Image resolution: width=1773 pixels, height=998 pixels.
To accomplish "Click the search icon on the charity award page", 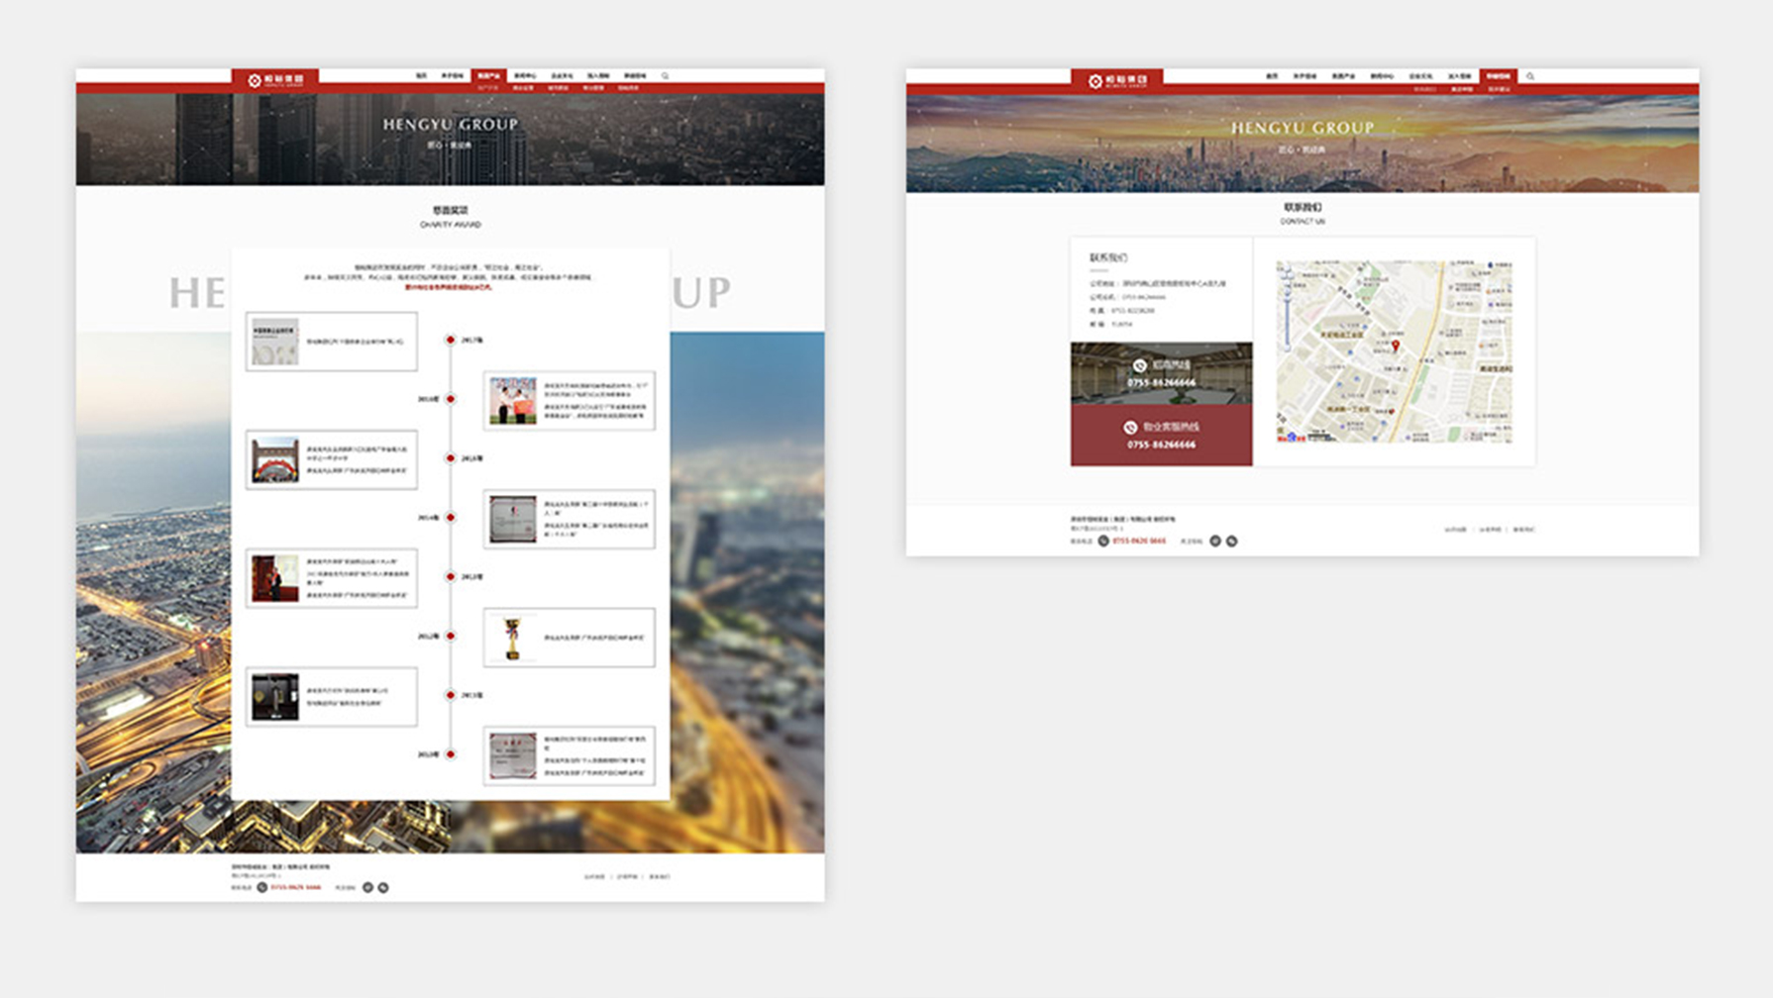I will [x=665, y=76].
